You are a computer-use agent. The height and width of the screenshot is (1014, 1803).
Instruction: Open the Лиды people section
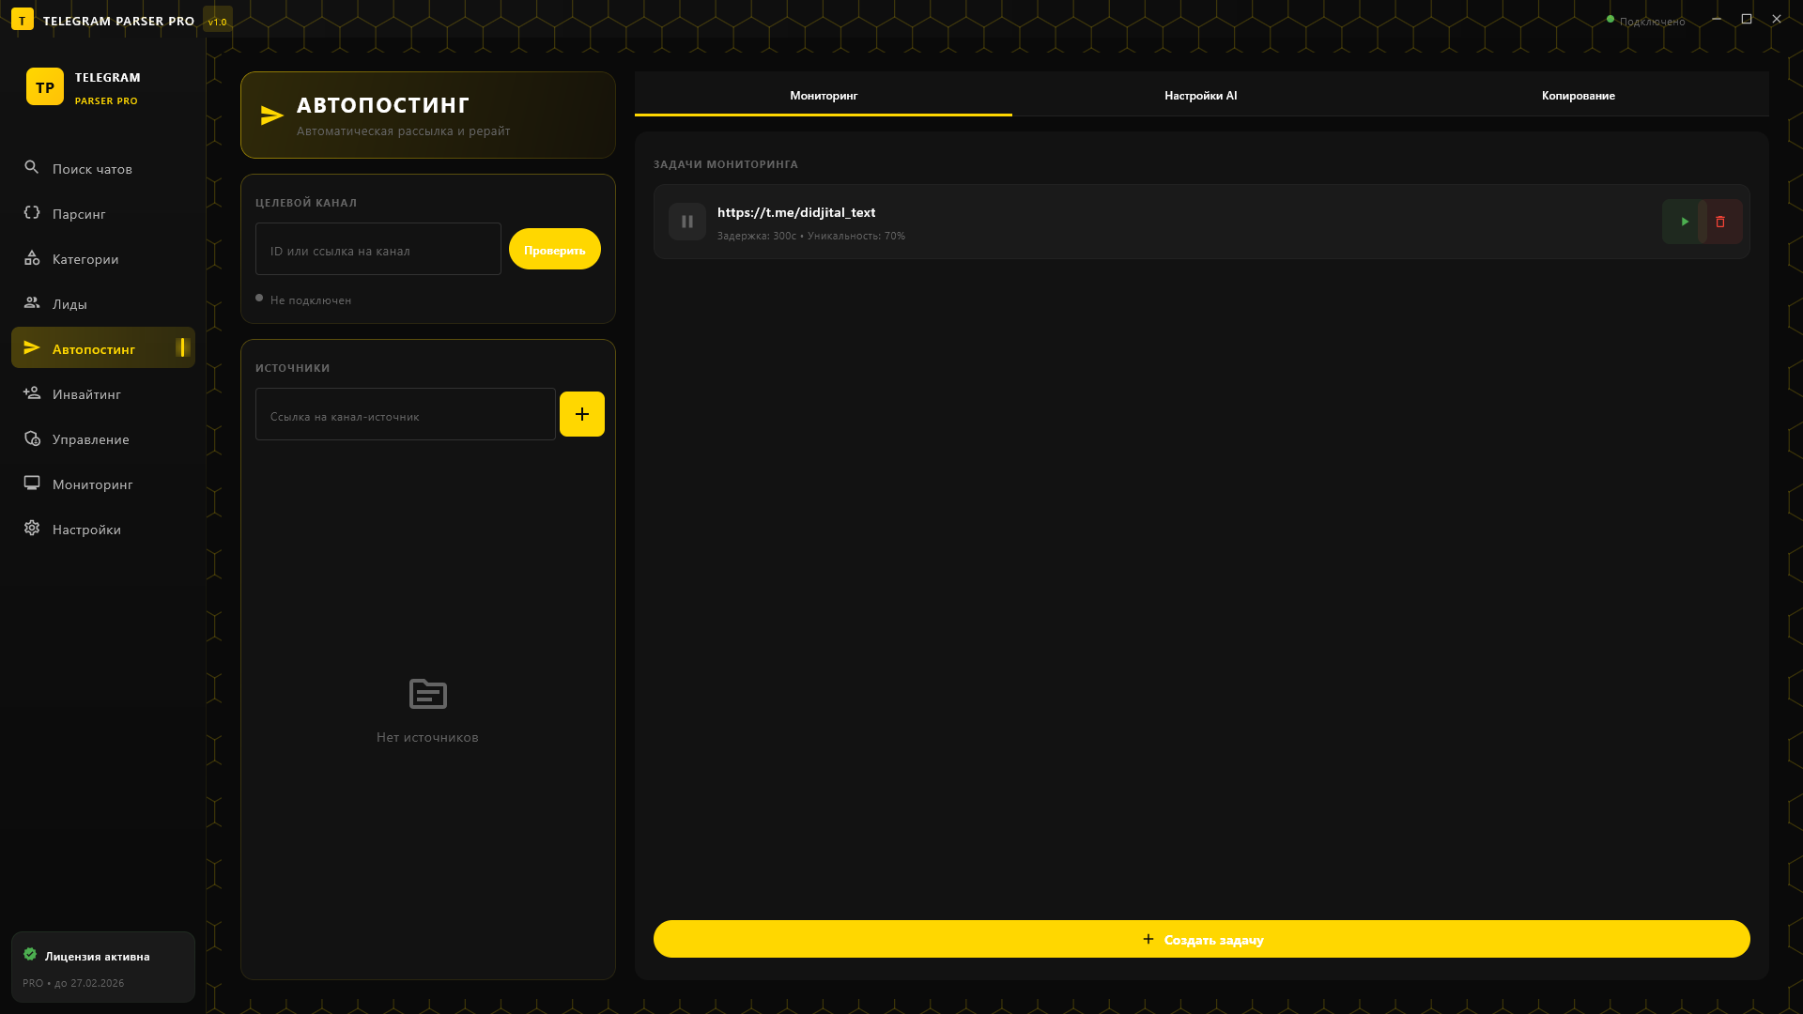[69, 304]
